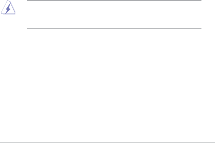Click the empty warning text area between the rules
Screen dimensions: 215x143
click(114, 15)
